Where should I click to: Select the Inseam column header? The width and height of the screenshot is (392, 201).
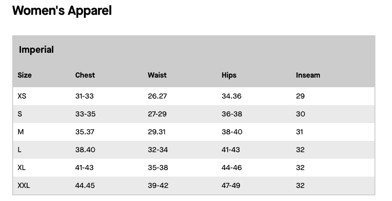coord(308,75)
